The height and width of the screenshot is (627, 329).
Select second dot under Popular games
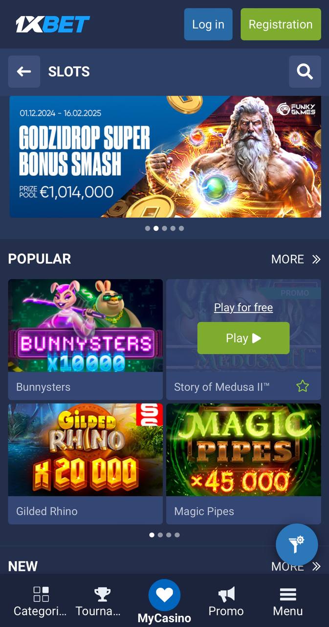pyautogui.click(x=160, y=535)
